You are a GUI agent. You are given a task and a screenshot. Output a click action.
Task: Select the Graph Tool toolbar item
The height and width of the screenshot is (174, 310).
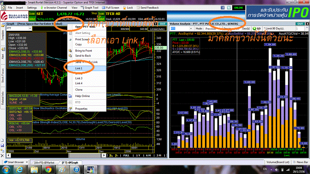(90, 8)
